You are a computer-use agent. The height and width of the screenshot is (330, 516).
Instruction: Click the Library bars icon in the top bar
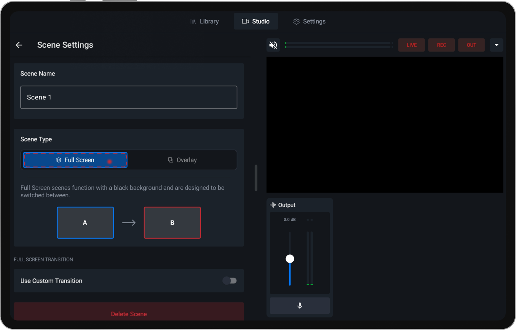193,21
